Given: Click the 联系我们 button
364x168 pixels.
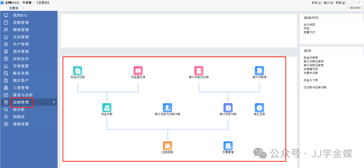Looking at the screenshot, I should pos(354,8).
